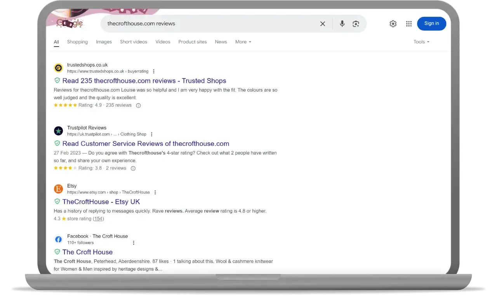The width and height of the screenshot is (497, 296).
Task: Open rating info icon for 235 reviews
Action: pos(138,105)
